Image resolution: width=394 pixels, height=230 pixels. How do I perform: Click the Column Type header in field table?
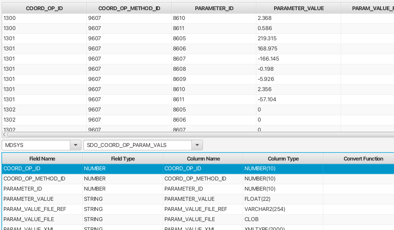click(283, 159)
